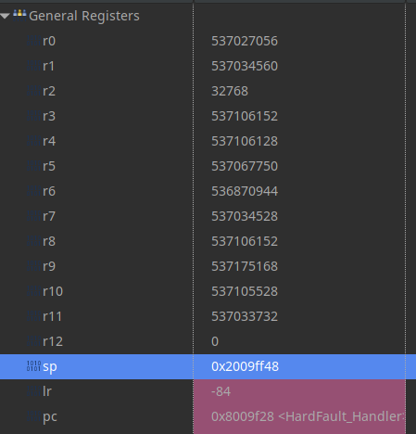
Task: Click r6 value 536870944
Action: pos(245,191)
